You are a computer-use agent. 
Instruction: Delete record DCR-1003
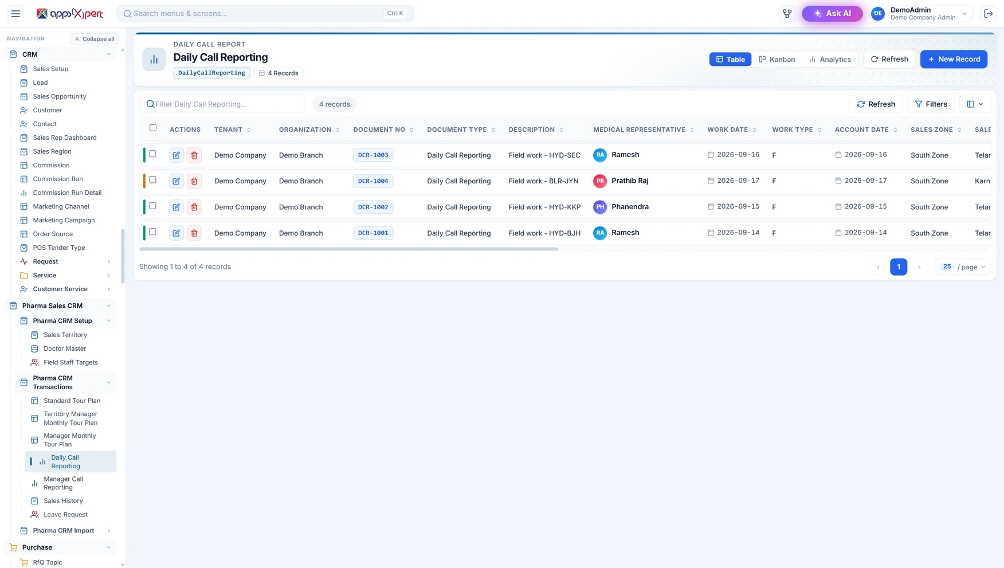[194, 155]
